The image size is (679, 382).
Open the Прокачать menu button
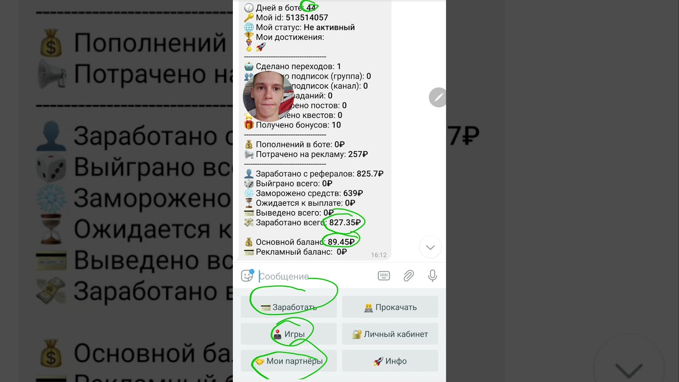390,307
